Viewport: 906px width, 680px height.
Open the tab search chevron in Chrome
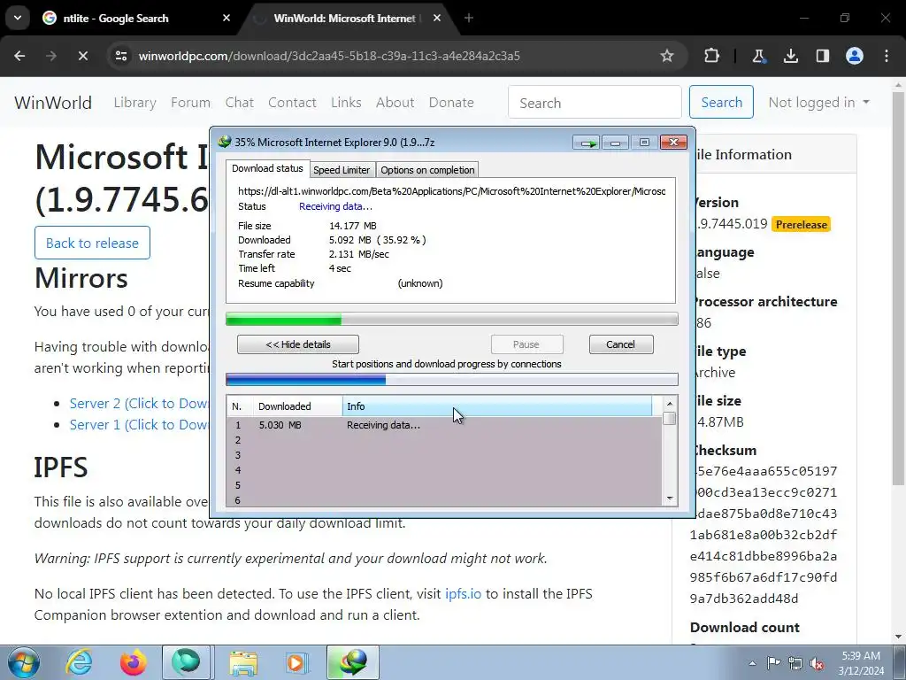(x=18, y=18)
